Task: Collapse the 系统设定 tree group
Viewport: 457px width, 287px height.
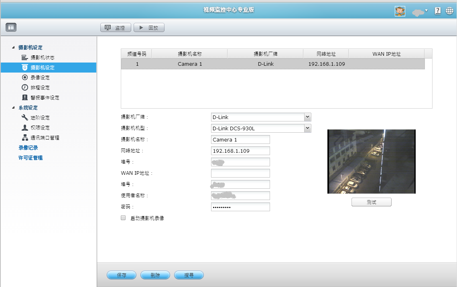Action: [x=13, y=108]
